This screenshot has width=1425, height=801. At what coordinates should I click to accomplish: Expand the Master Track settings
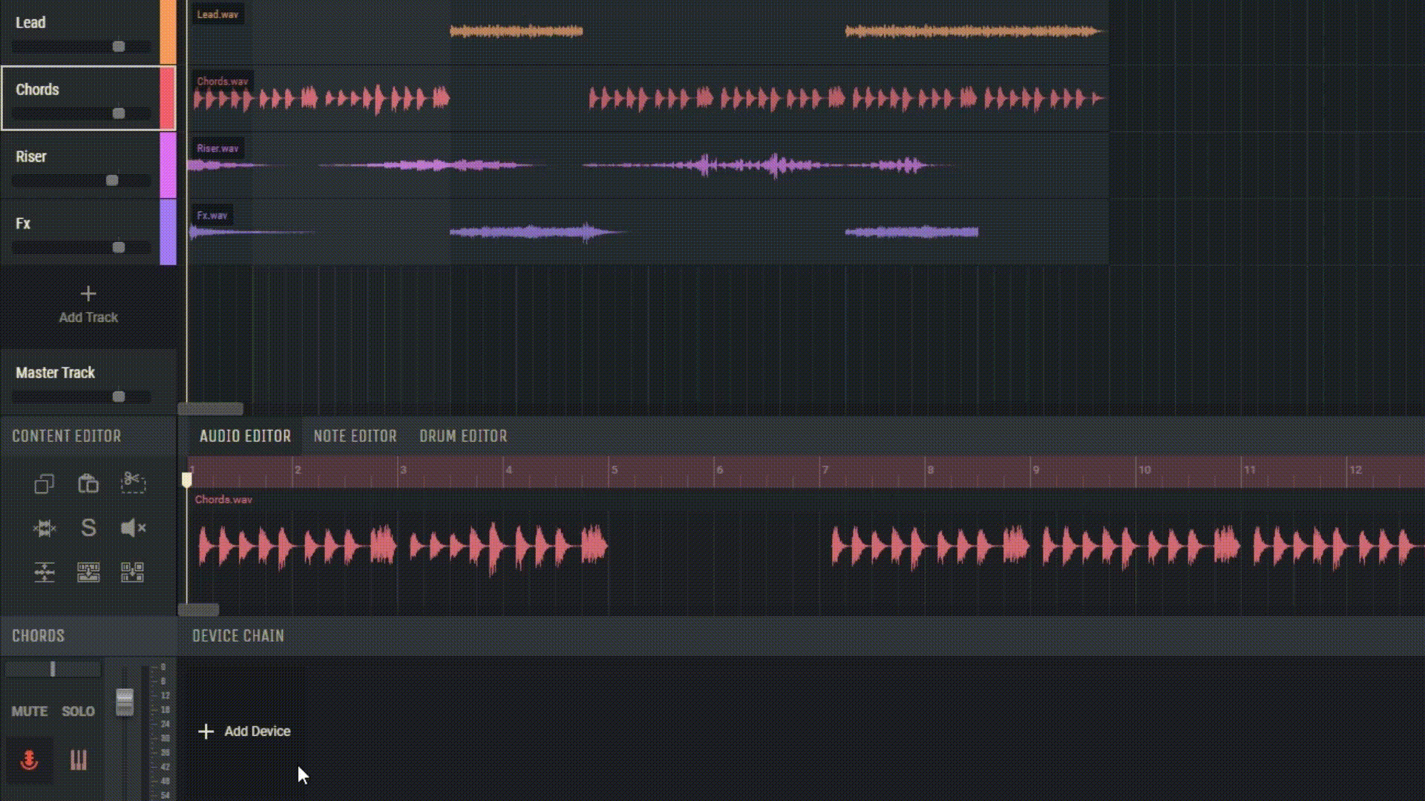55,372
